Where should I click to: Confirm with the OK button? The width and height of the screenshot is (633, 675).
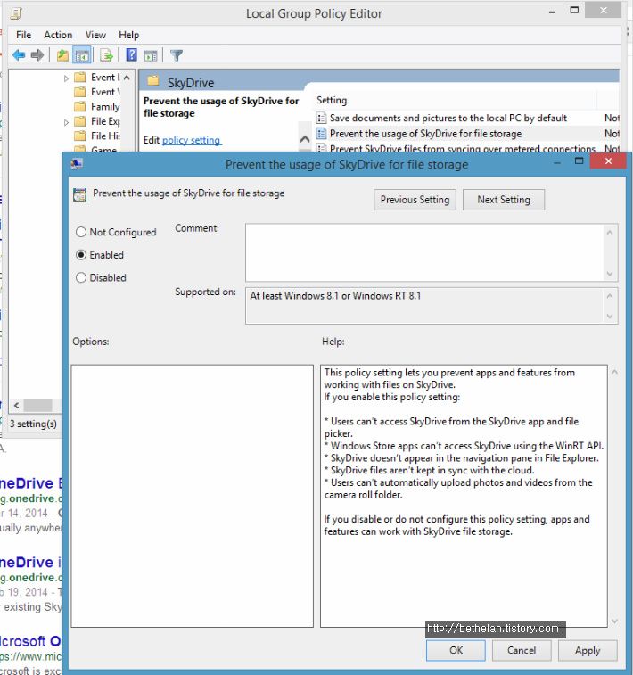[456, 650]
